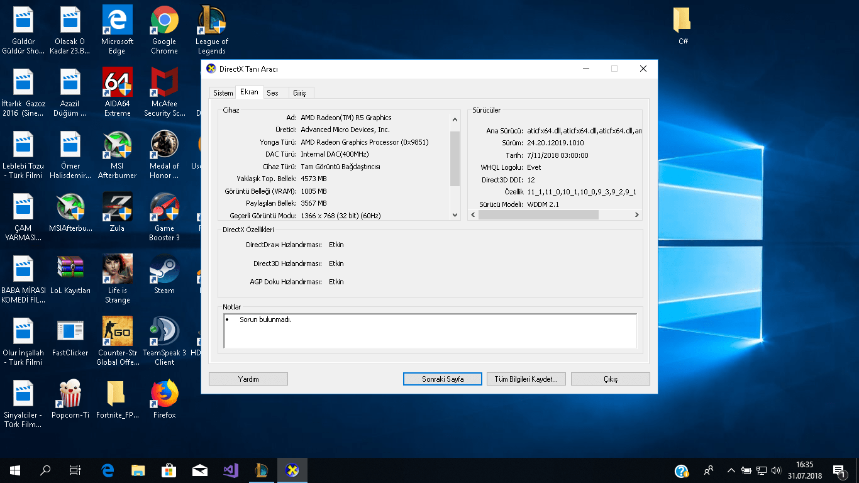Select the Counter-Strike Global Offensive icon
Image resolution: width=859 pixels, height=483 pixels.
pos(117,332)
